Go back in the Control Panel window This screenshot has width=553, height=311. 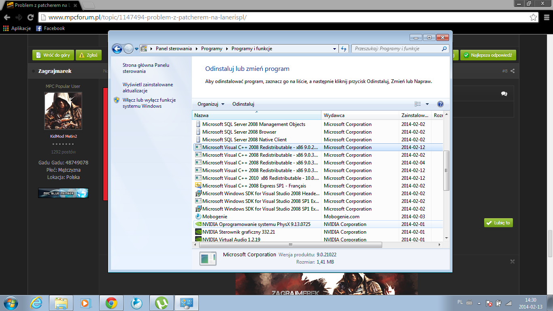117,49
